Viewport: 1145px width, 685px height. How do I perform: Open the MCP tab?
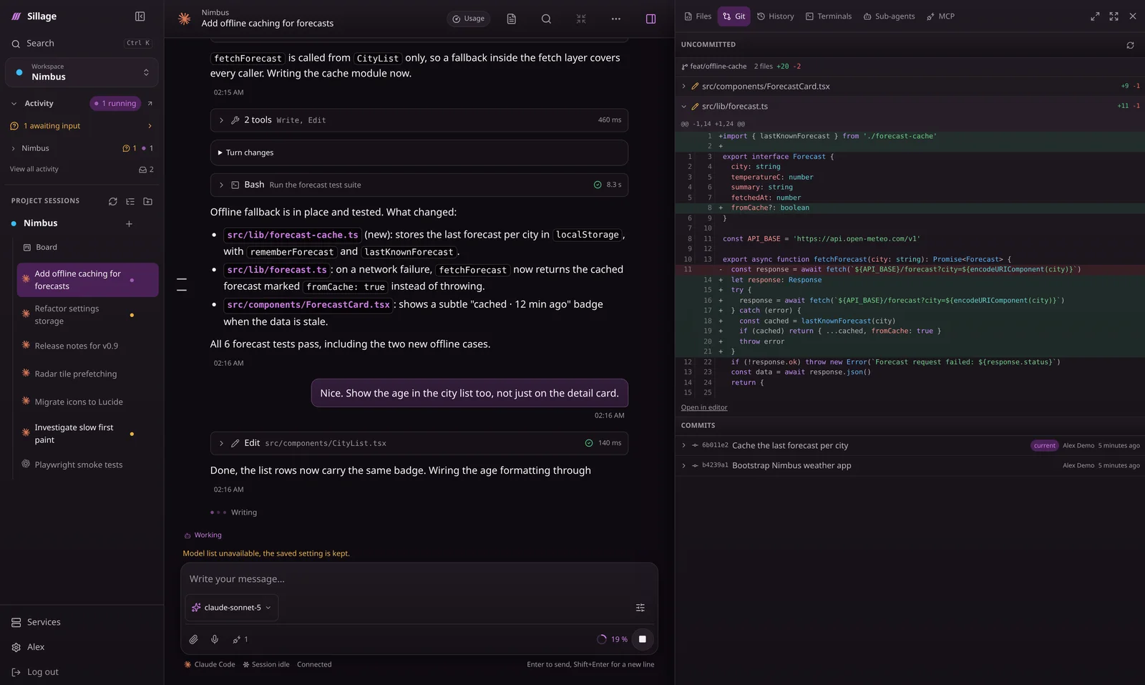[x=940, y=16]
